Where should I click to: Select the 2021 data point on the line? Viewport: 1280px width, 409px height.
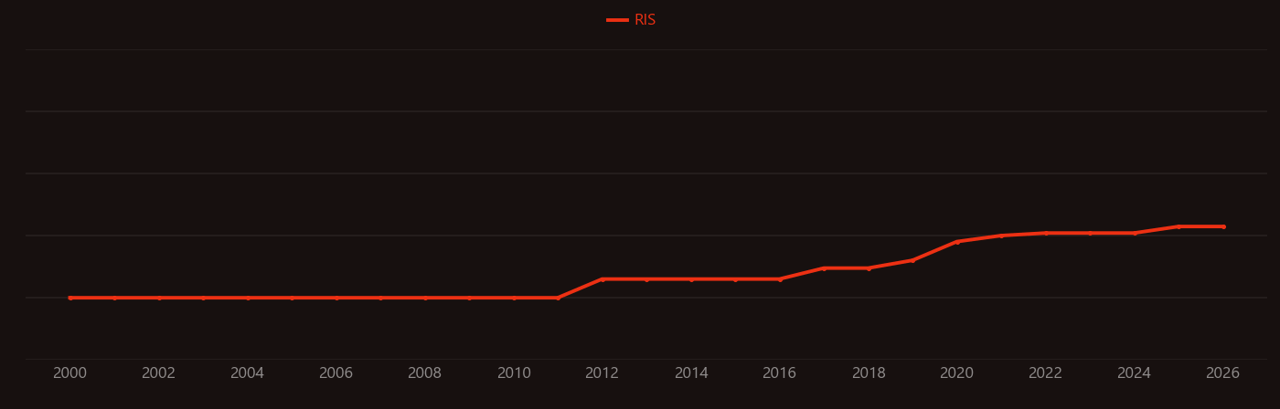click(x=1001, y=236)
